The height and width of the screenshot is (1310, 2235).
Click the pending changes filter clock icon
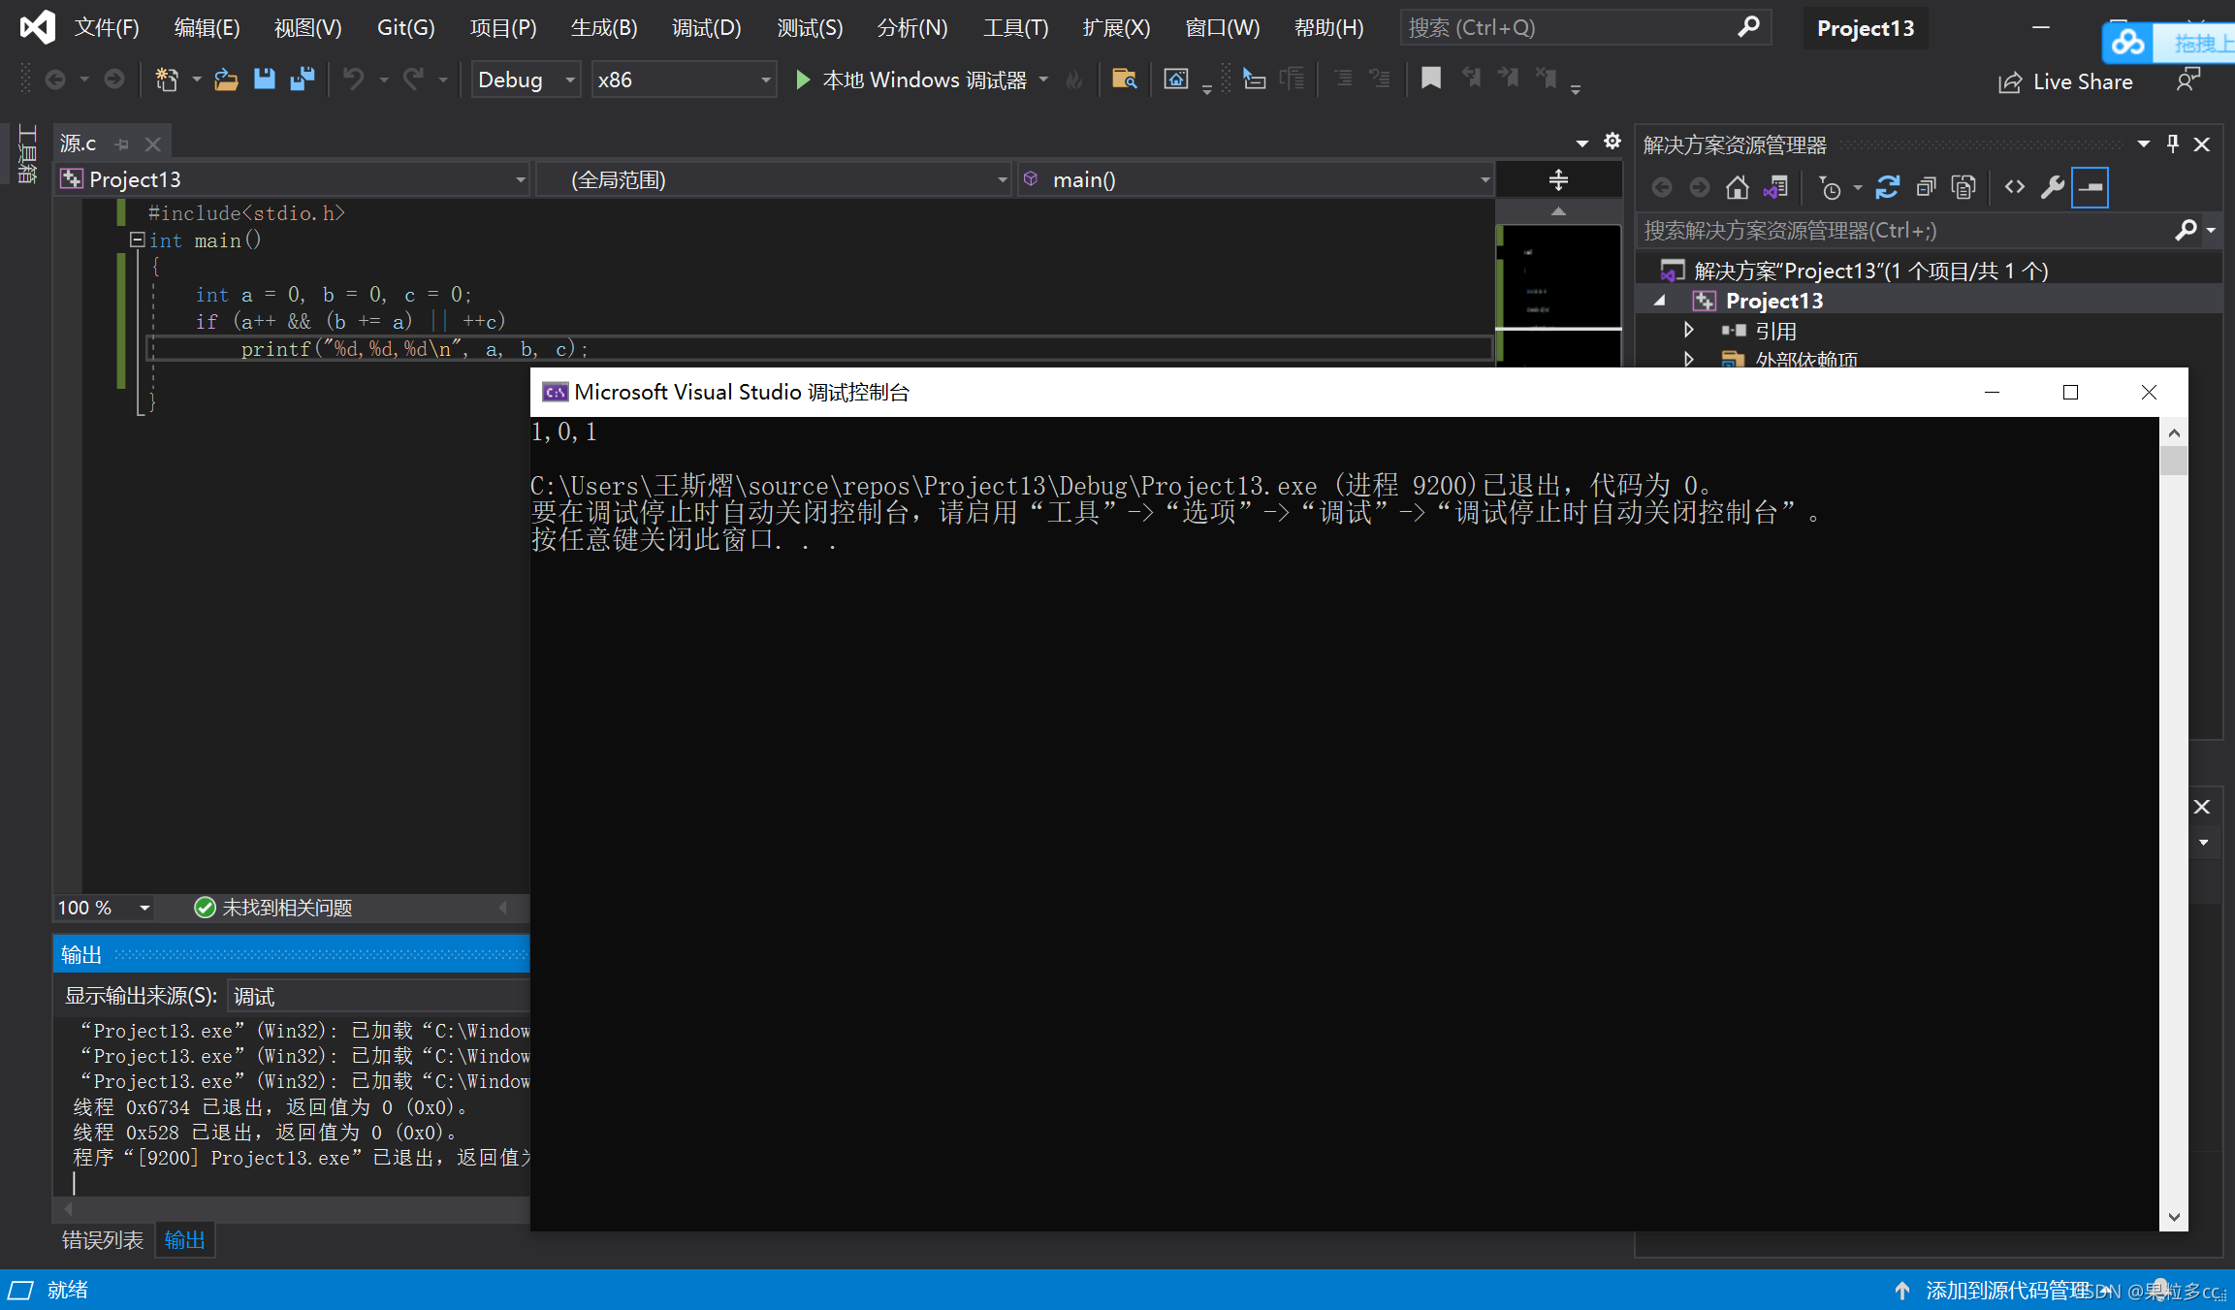pos(1829,187)
